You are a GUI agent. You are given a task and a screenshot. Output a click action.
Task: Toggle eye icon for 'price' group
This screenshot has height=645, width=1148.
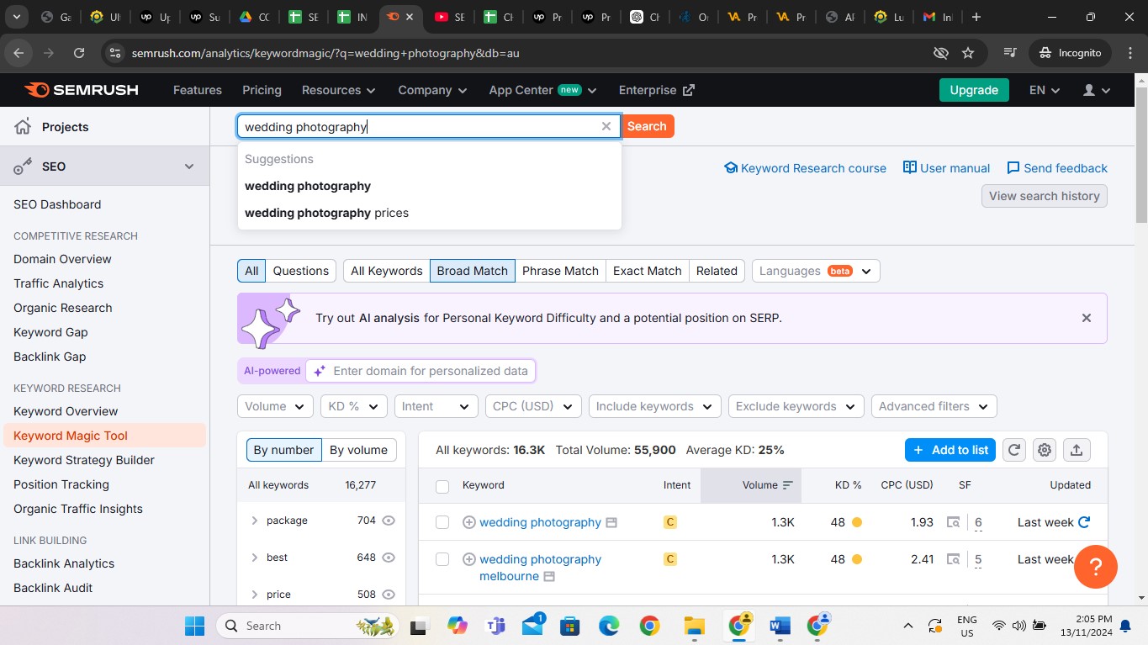click(389, 595)
